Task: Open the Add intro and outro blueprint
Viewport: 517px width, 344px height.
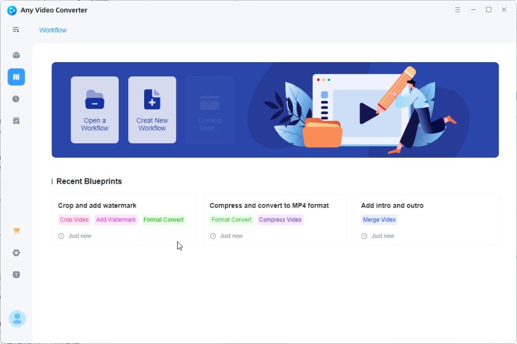Action: (x=427, y=220)
